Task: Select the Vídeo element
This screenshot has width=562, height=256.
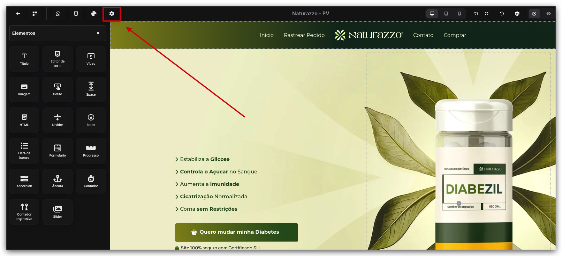Action: coord(91,59)
